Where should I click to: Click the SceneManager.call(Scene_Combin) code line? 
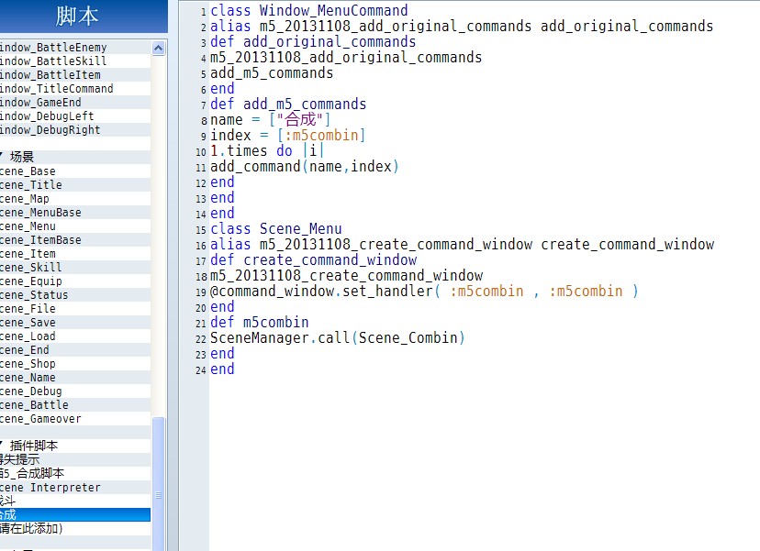tap(338, 338)
